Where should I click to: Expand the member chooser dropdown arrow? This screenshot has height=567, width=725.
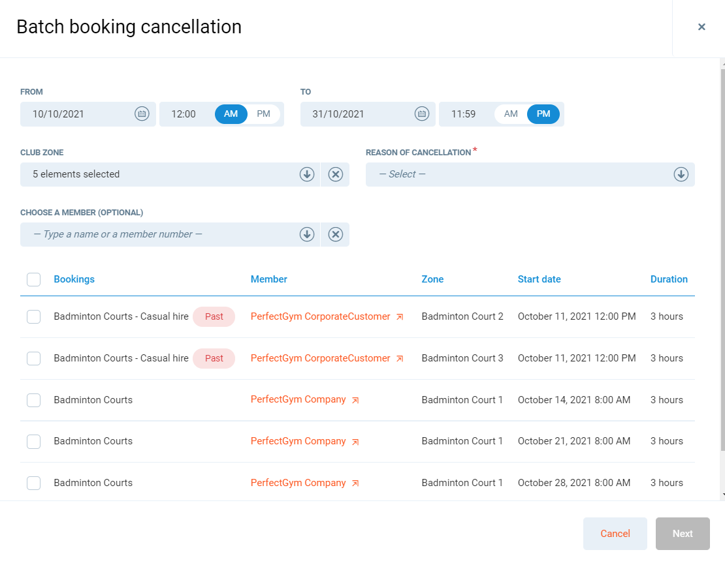[307, 234]
